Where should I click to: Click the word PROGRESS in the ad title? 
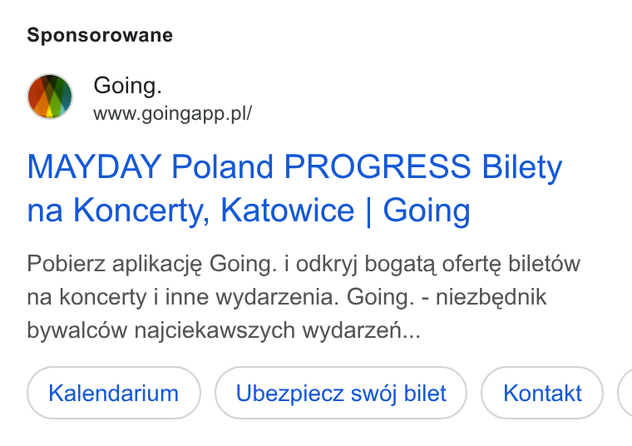click(378, 166)
